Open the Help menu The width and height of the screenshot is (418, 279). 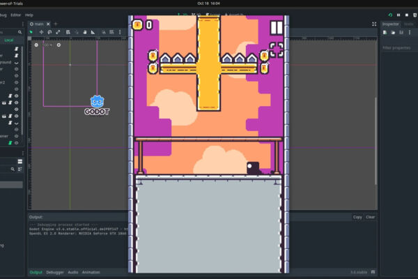[x=29, y=15]
